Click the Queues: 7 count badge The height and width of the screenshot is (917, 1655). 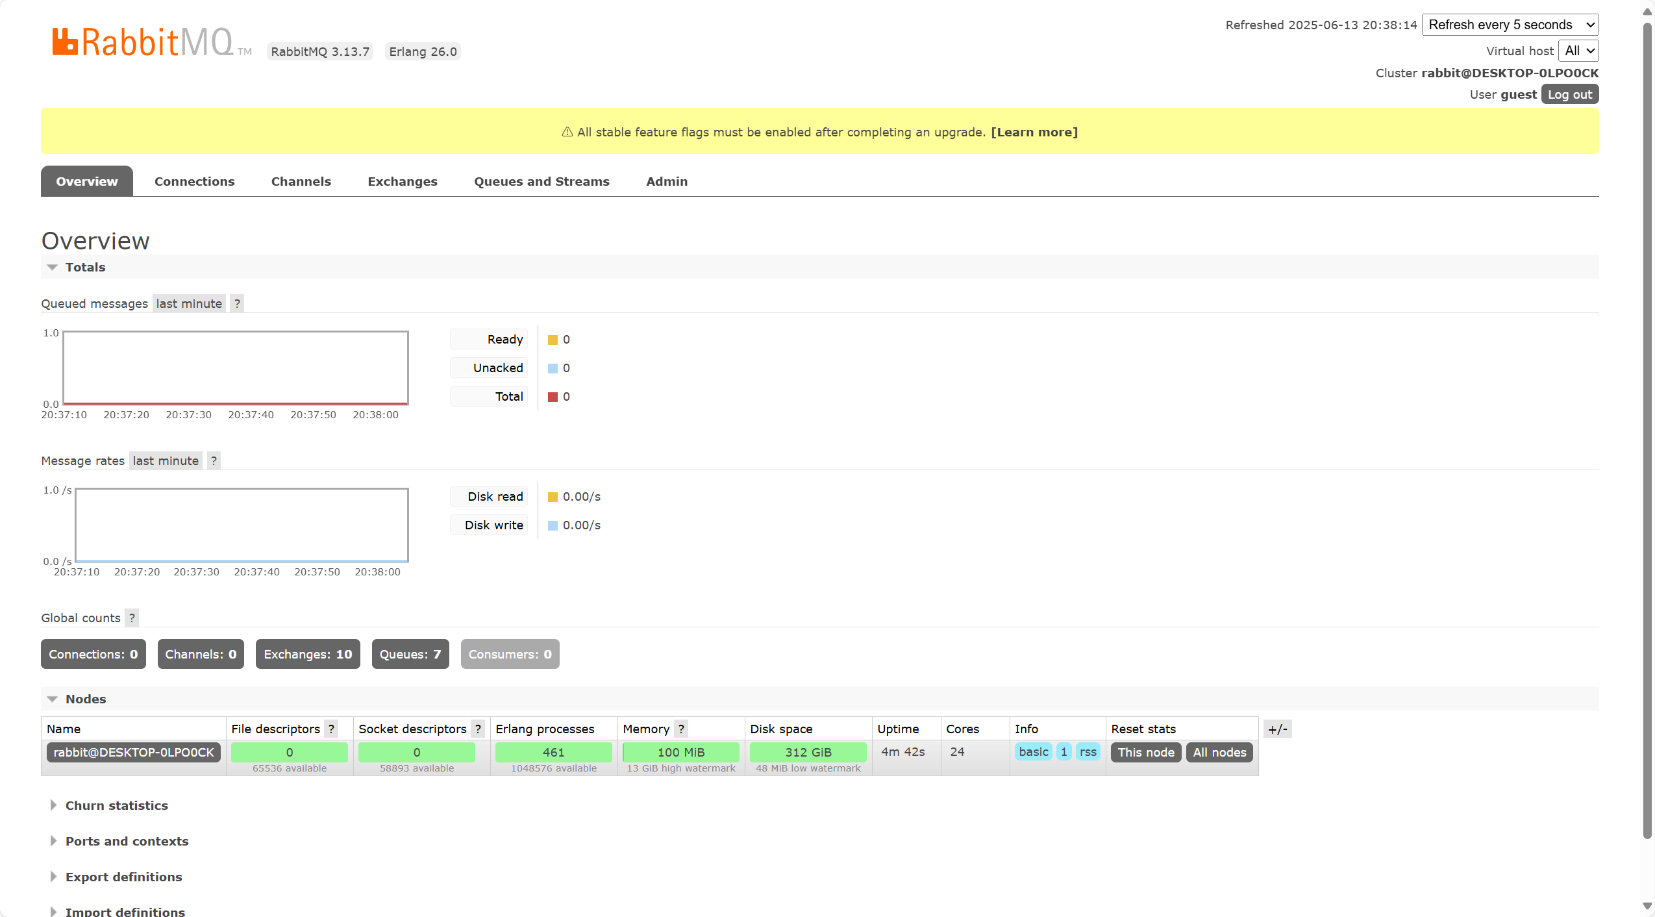(410, 654)
